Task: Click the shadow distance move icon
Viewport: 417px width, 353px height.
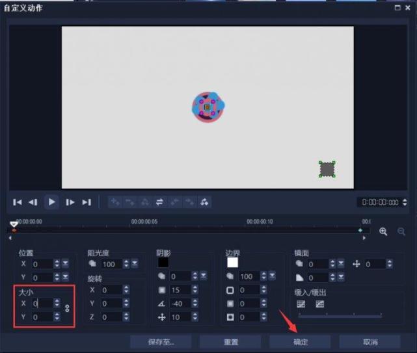Action: 162,317
